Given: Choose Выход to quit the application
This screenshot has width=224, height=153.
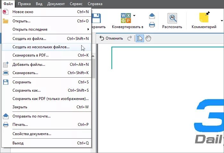Looking at the screenshot, I should click(x=46, y=143).
